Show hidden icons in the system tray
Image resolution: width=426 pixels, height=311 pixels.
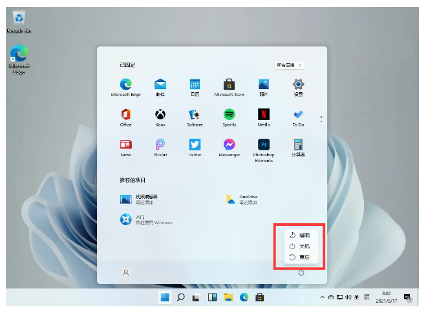[x=322, y=297]
